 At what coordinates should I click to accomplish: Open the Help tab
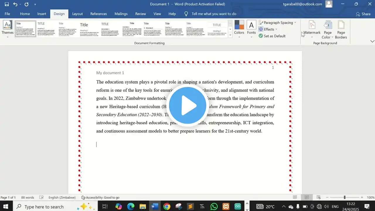coord(172,14)
